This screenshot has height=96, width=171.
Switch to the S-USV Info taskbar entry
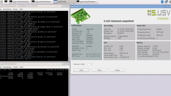(x=64, y=2)
